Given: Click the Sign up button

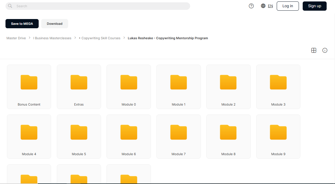Looking at the screenshot, I should 315,6.
